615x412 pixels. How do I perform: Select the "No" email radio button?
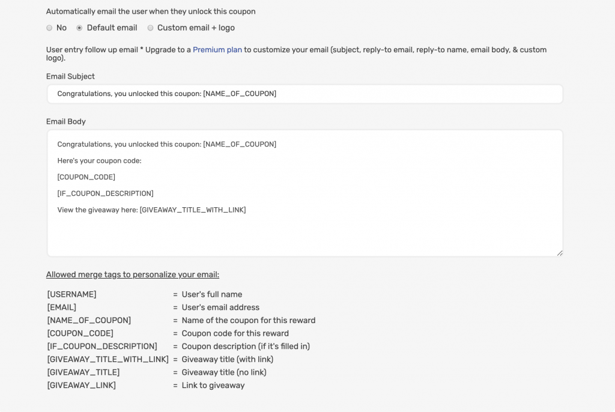(49, 28)
